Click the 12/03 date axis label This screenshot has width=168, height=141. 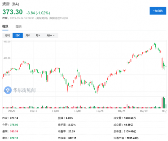coord(78,111)
